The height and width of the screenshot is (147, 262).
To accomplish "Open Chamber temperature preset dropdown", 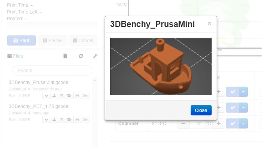I will click(243, 123).
